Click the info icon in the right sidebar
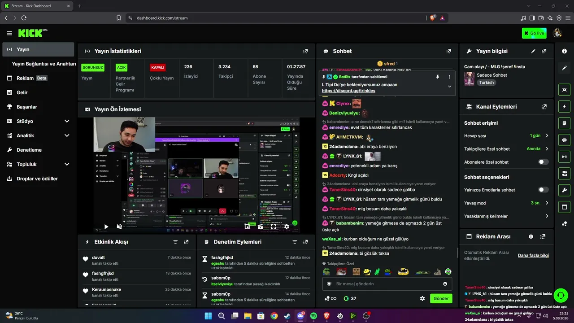574x323 pixels. pos(564,51)
